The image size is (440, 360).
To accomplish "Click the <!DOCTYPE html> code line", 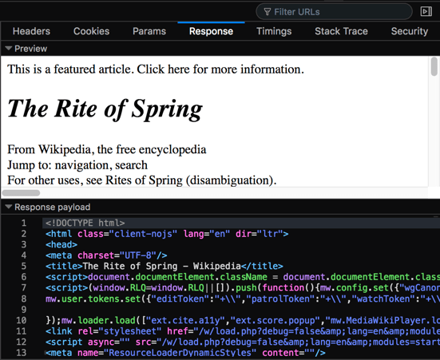I will pos(85,223).
